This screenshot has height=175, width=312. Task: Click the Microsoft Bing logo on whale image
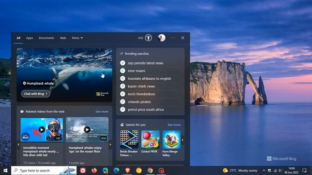[x=102, y=94]
